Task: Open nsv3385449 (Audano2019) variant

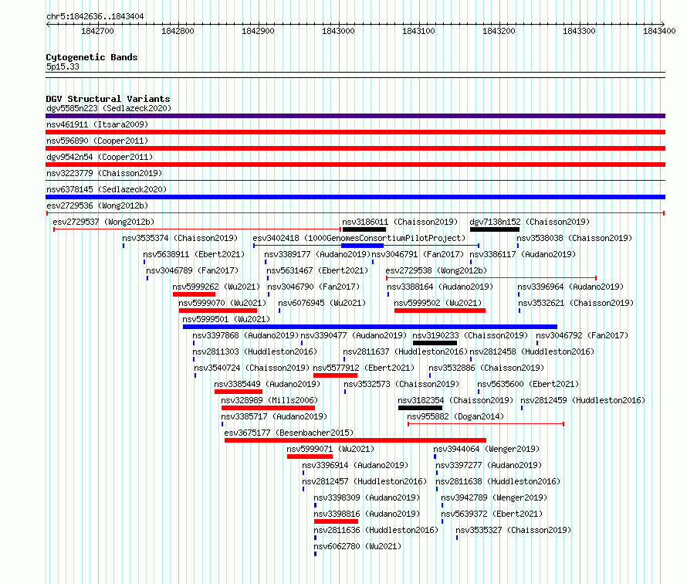Action: coord(267,384)
